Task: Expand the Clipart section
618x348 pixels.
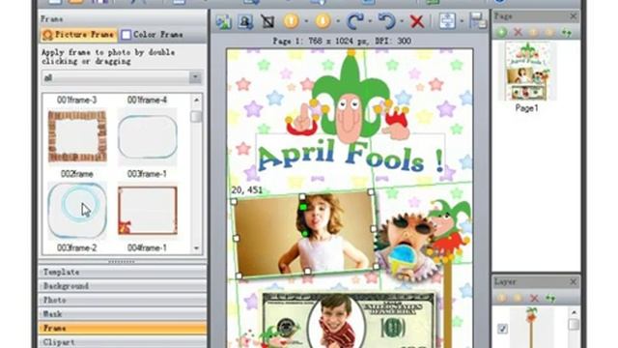Action: [122, 342]
